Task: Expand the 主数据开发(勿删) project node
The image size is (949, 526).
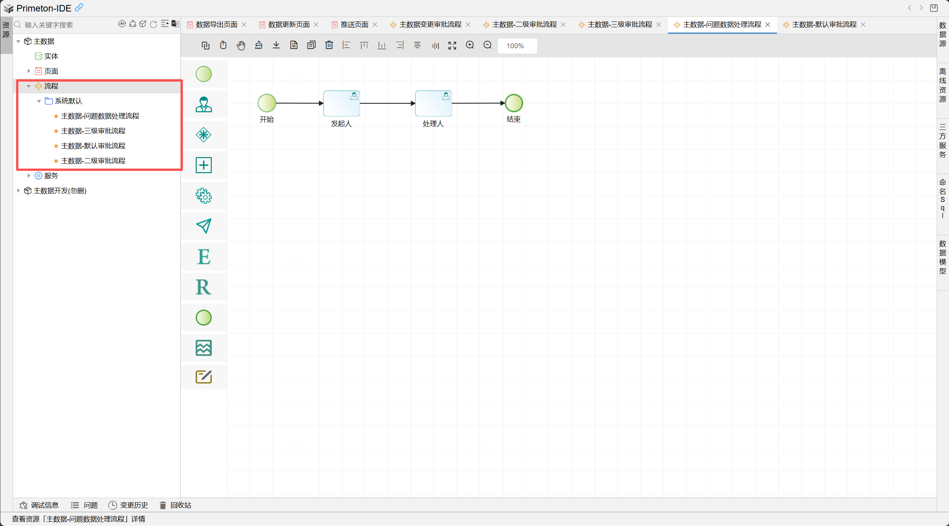Action: click(18, 191)
